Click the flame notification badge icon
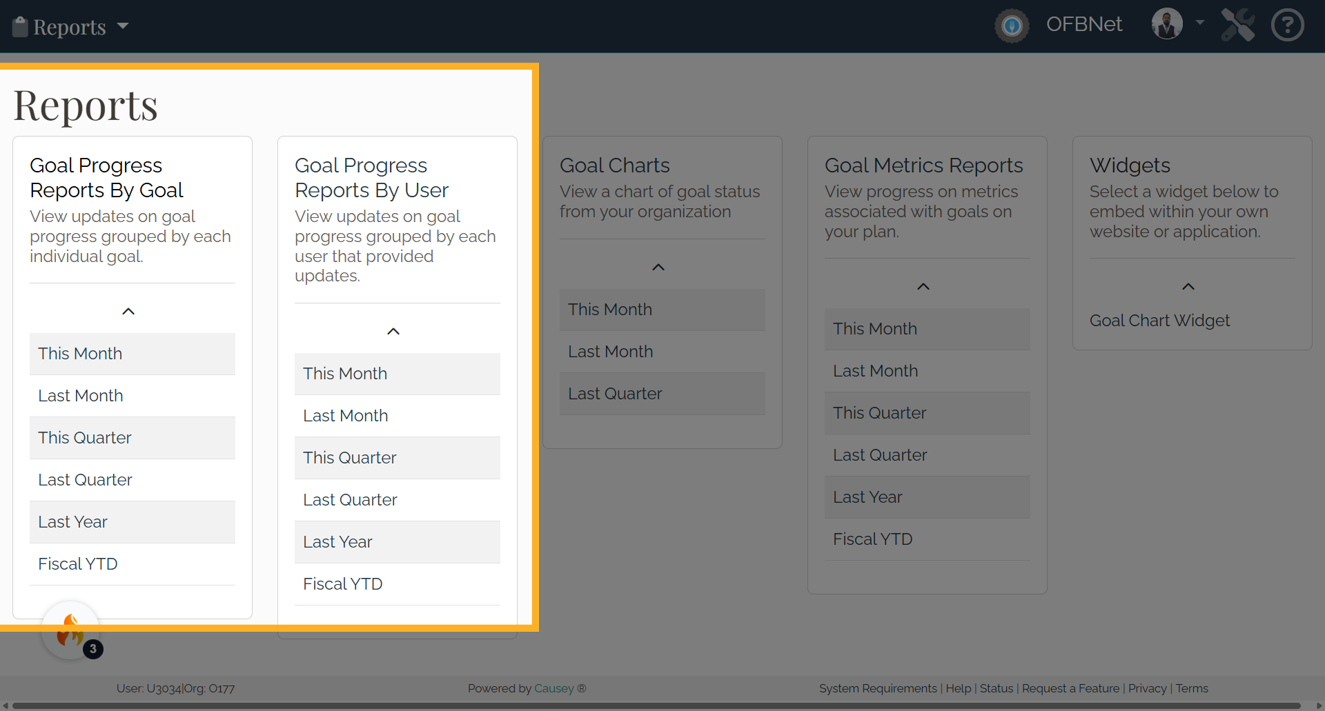This screenshot has width=1325, height=711. point(71,630)
